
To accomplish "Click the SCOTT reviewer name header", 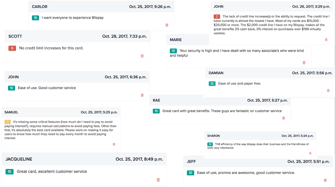I will tap(15, 36).
